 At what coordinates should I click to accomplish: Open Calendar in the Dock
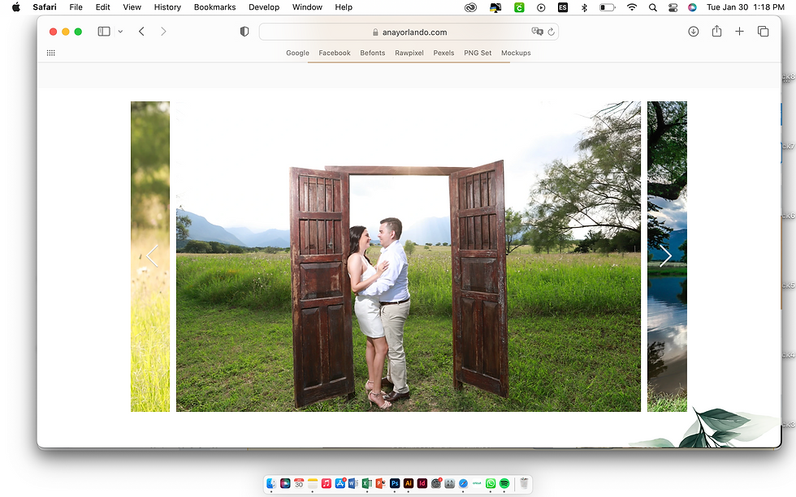[299, 483]
